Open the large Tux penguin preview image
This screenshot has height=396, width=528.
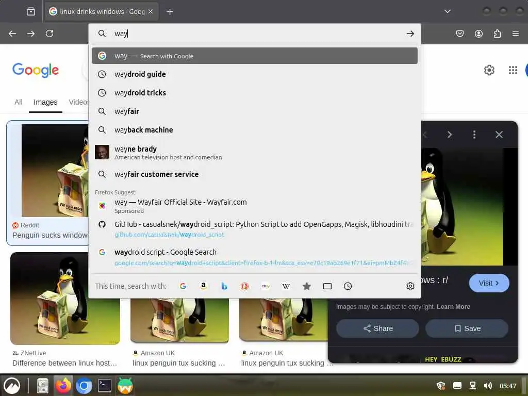click(x=462, y=207)
